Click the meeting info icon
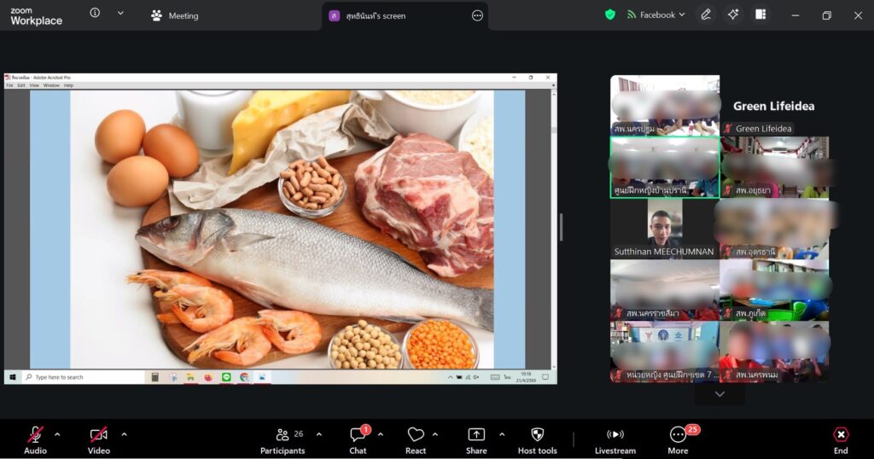The height and width of the screenshot is (459, 874). [95, 13]
